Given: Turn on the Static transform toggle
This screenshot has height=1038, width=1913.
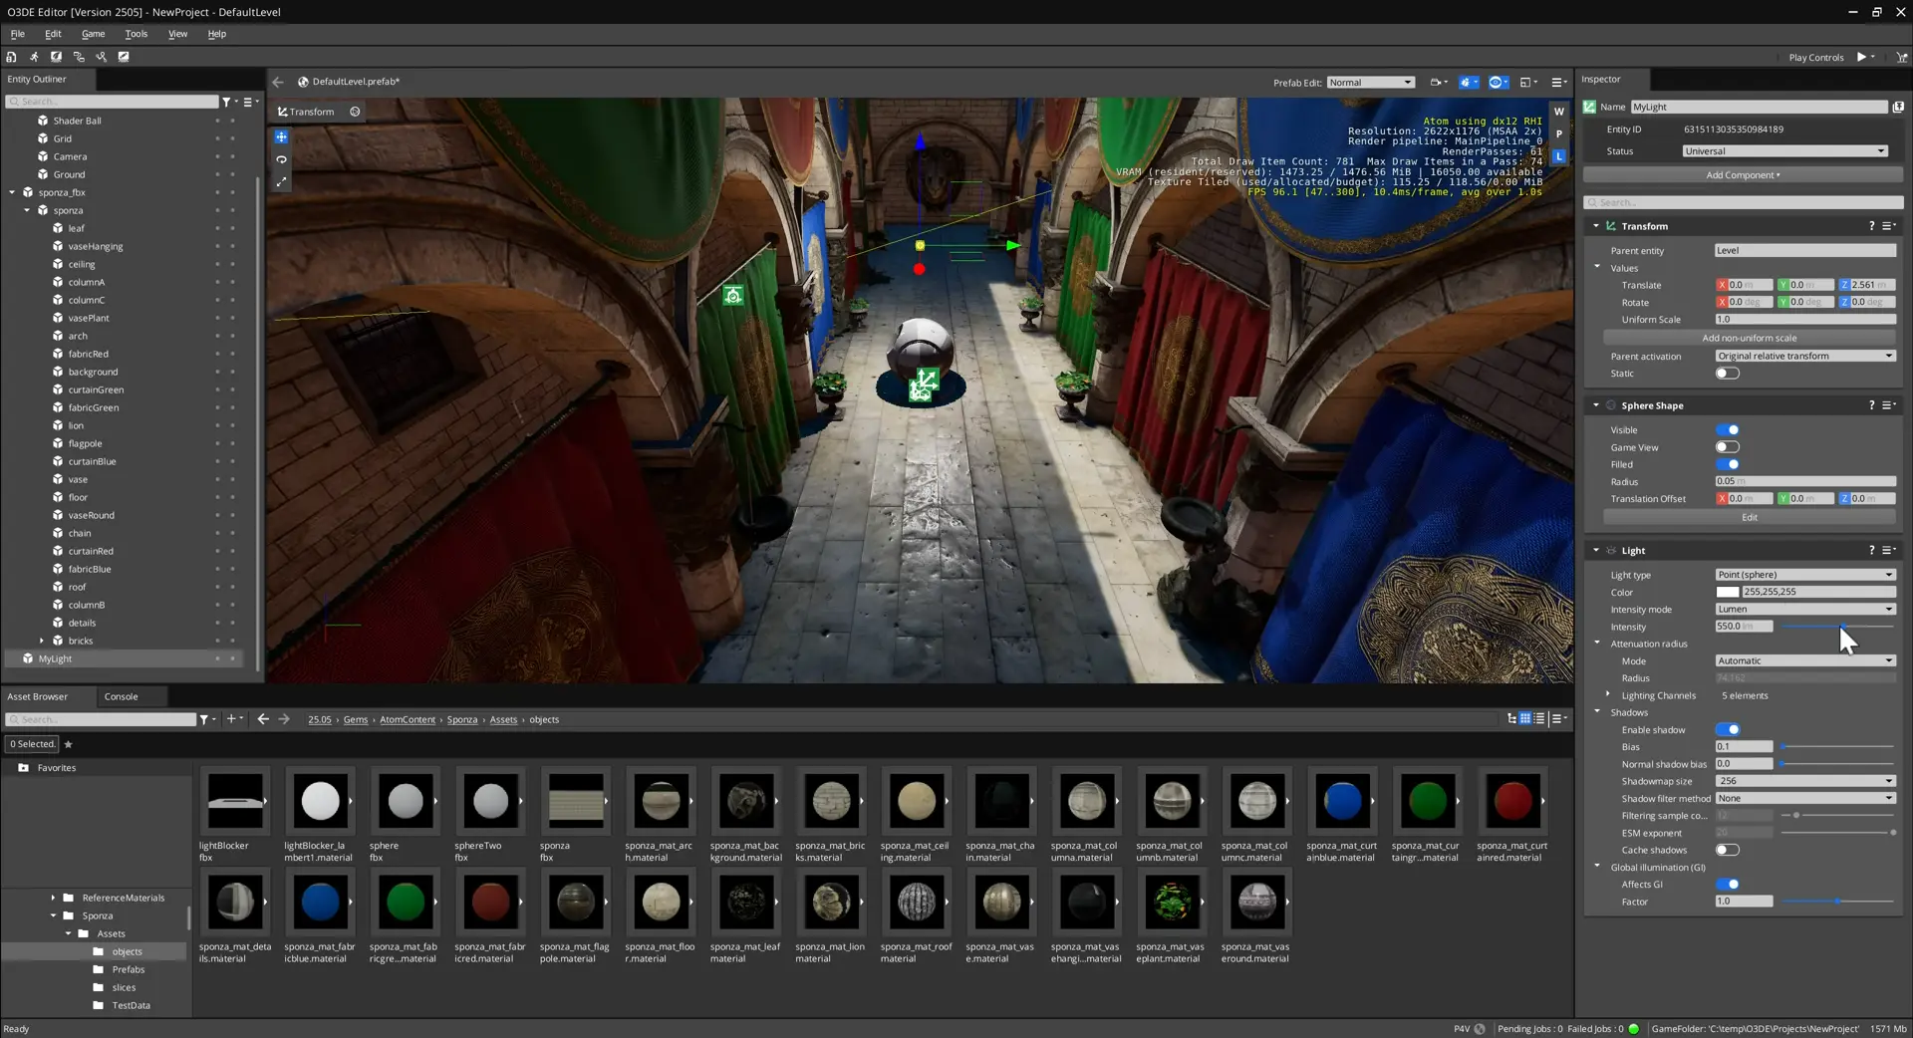Looking at the screenshot, I should (1727, 374).
